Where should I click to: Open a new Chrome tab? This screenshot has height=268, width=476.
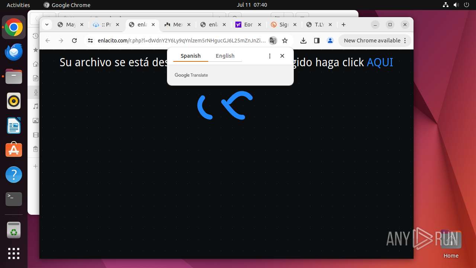click(x=344, y=25)
